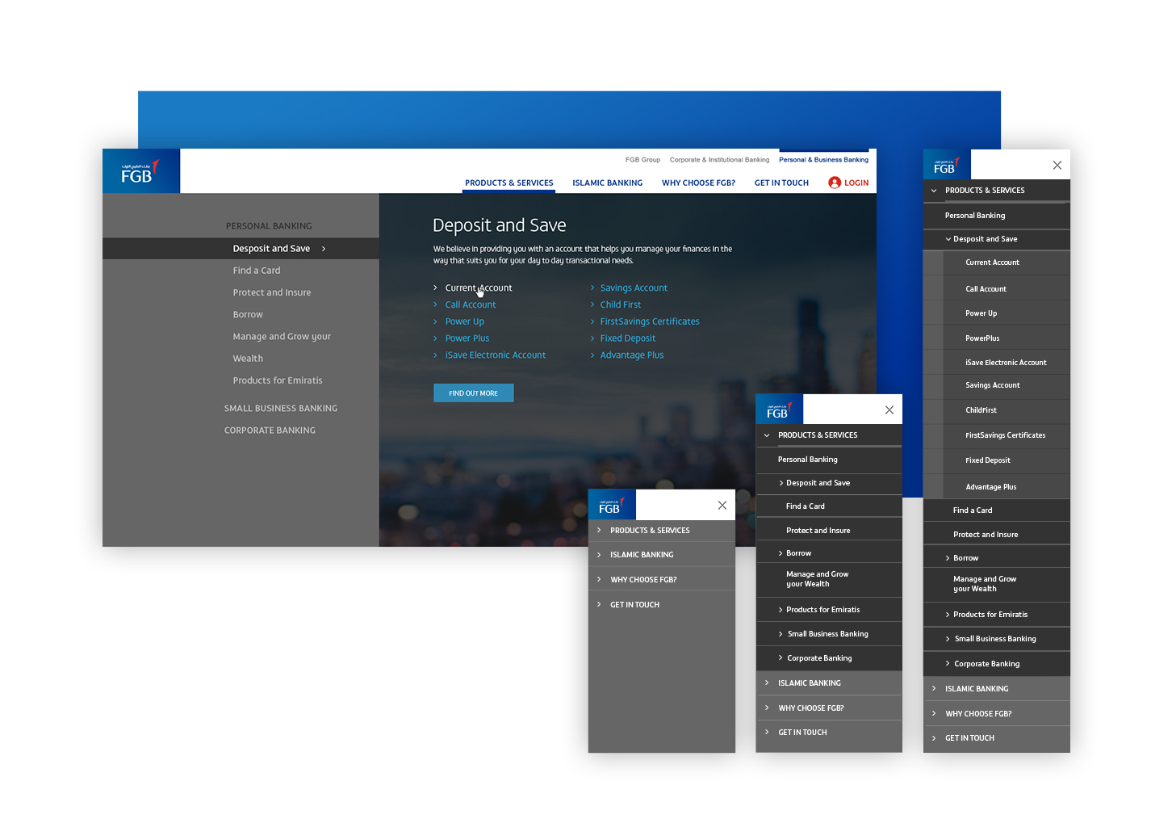Open Why Choose FGB? in desktop navigation

[x=698, y=183]
